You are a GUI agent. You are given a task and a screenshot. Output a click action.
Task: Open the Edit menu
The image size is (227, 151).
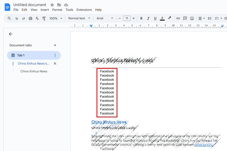coord(24,10)
